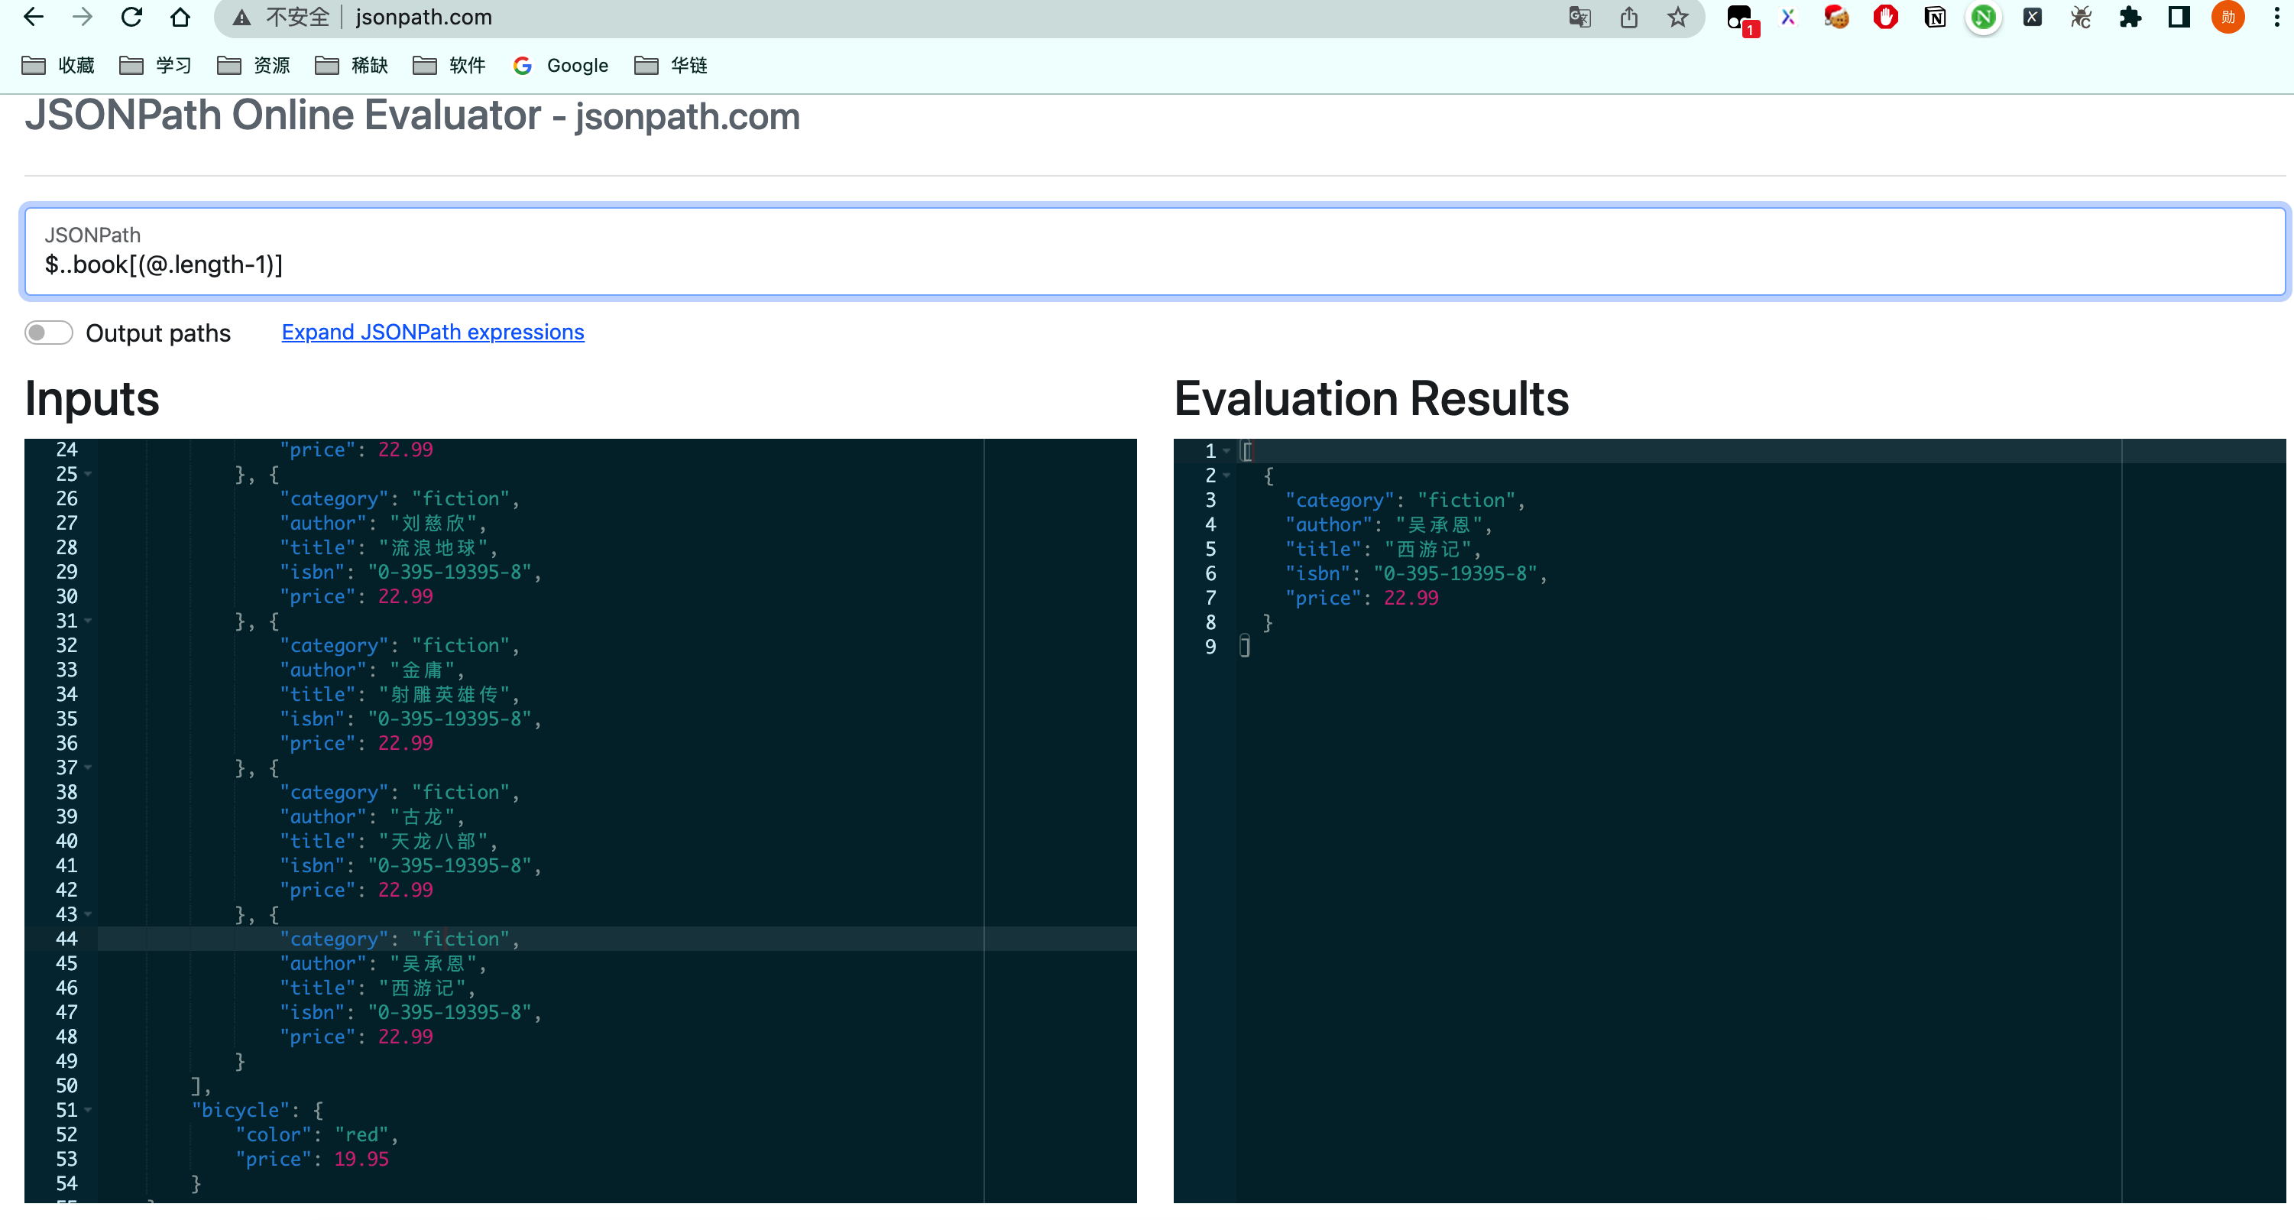The height and width of the screenshot is (1220, 2294).
Task: Click the jsonpath.com address bar URL
Action: coord(424,17)
